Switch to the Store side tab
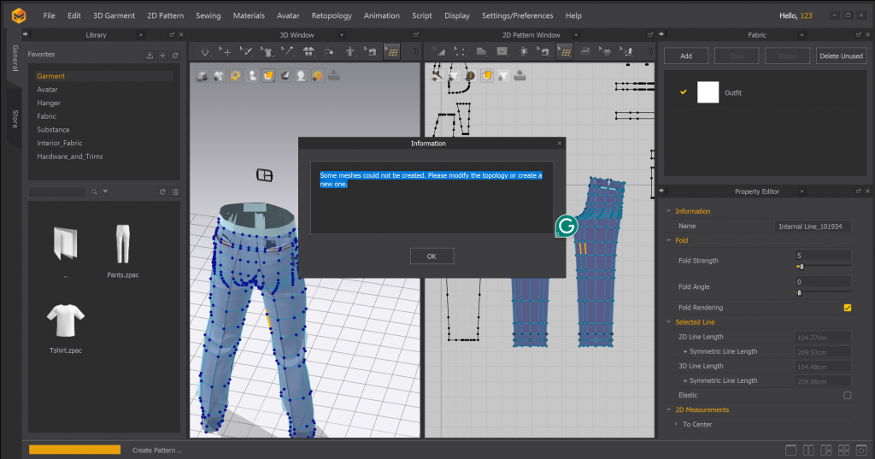 (x=15, y=120)
